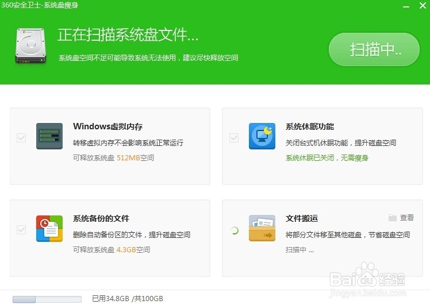430x308 pixels.
Task: Click the 4.3GB releasable space value
Action: tap(126, 249)
